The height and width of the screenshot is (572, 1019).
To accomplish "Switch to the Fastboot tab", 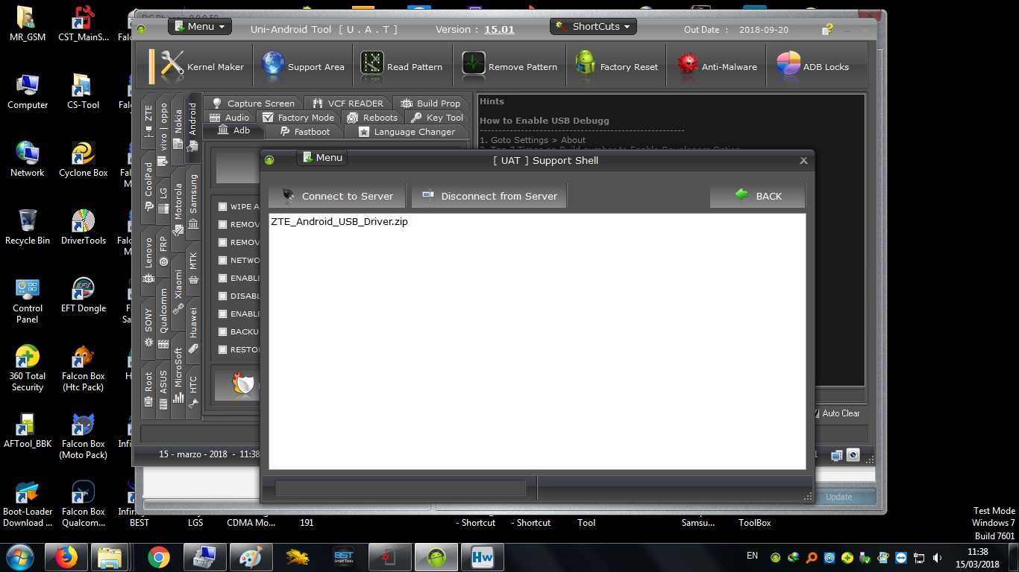I will tap(305, 132).
